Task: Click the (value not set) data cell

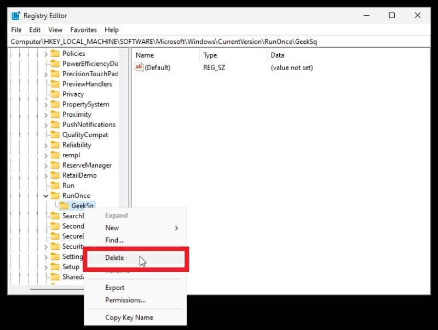Action: click(292, 67)
